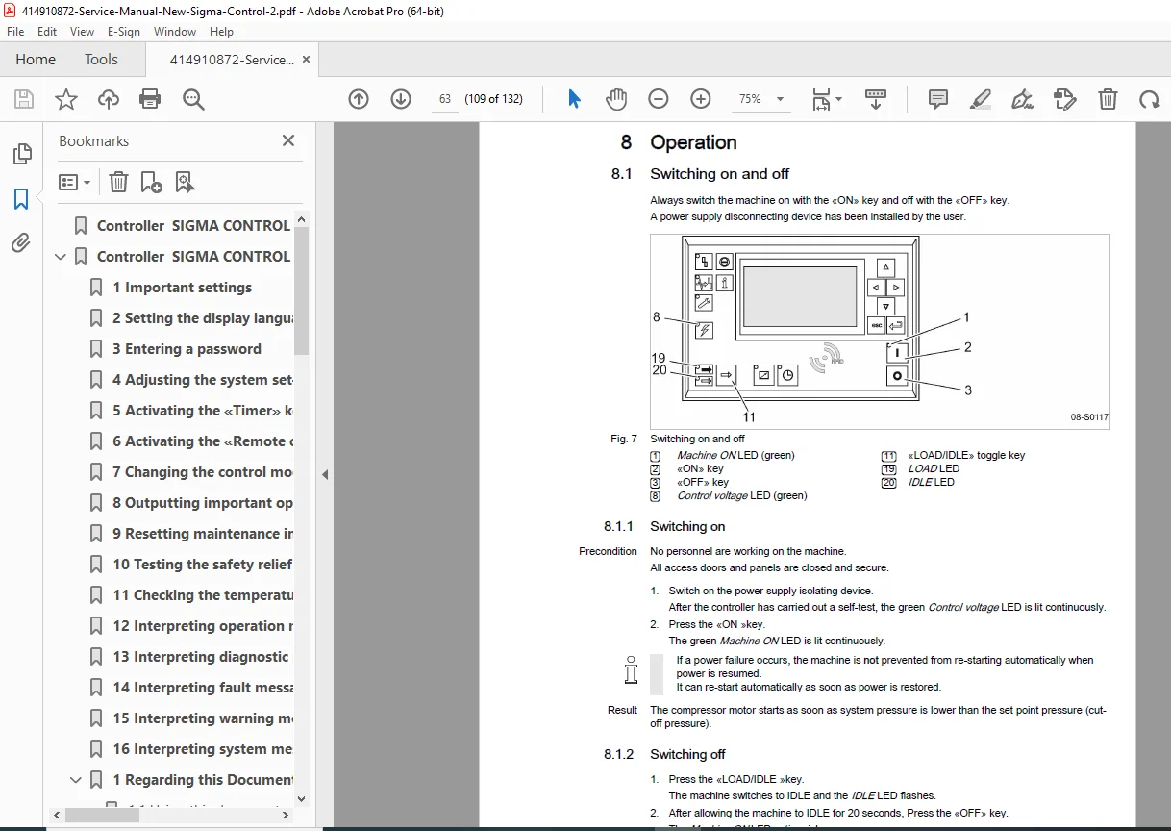Open bookmark 15 Interpreting warning

click(x=202, y=718)
